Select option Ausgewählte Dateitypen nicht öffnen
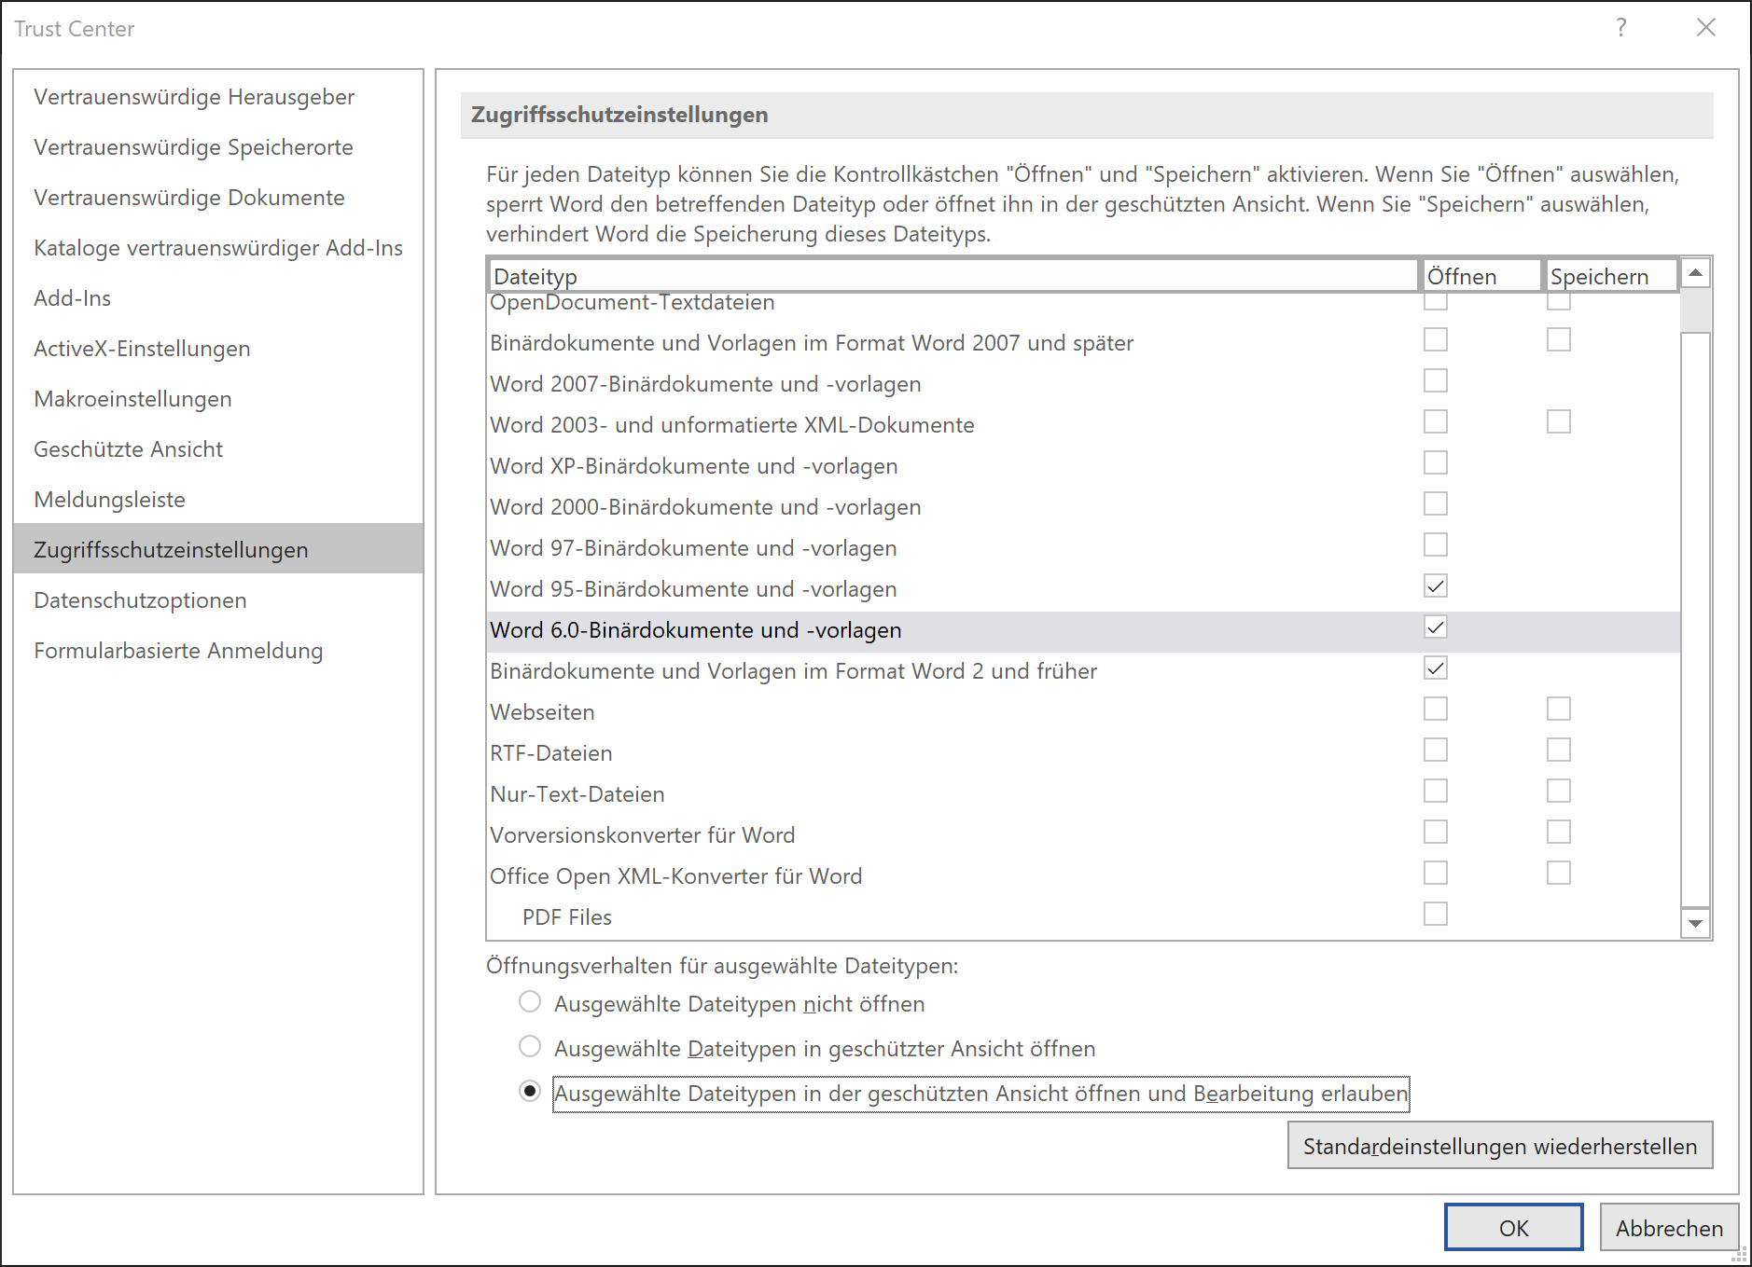The width and height of the screenshot is (1752, 1267). (530, 1002)
